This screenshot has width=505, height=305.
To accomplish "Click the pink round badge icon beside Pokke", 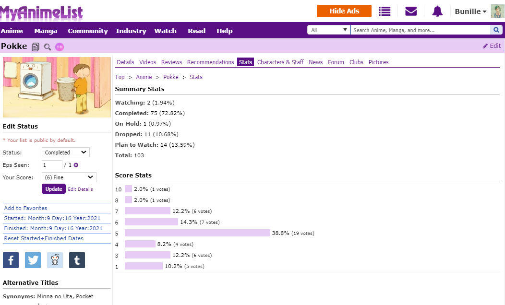I will click(60, 47).
